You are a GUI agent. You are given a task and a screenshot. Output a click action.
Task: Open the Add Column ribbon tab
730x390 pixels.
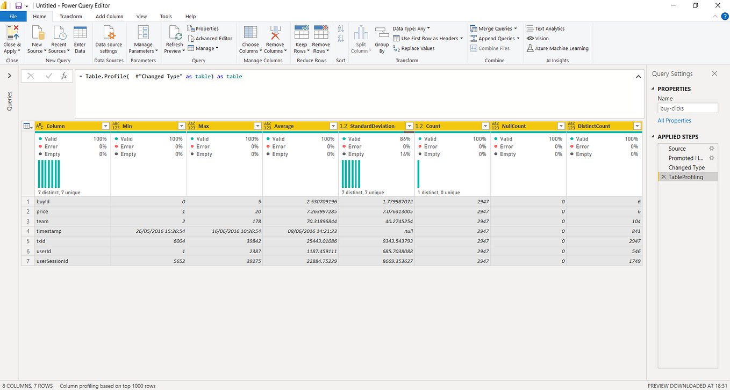pyautogui.click(x=109, y=16)
